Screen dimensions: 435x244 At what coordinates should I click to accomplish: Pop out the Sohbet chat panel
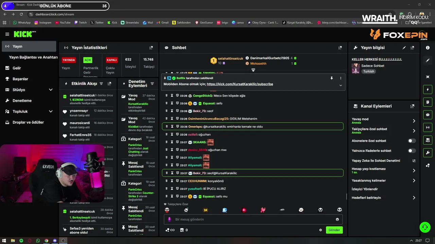(x=340, y=48)
